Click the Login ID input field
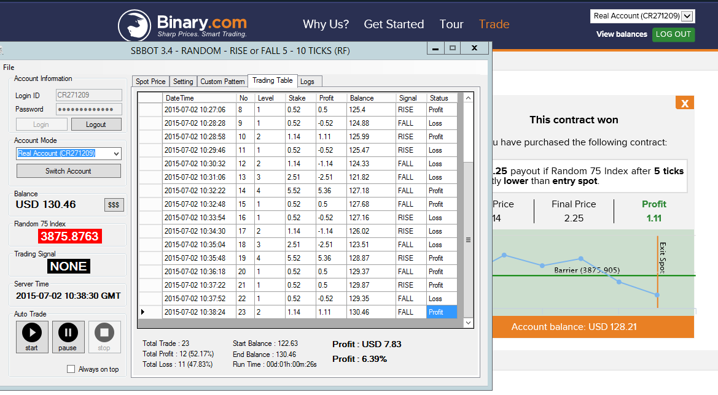Screen dimensions: 718x395 [89, 95]
